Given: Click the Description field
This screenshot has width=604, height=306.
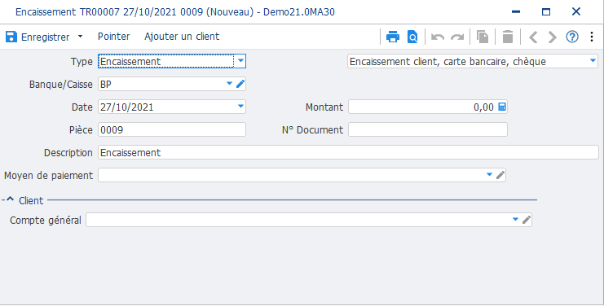Looking at the screenshot, I should tap(348, 152).
